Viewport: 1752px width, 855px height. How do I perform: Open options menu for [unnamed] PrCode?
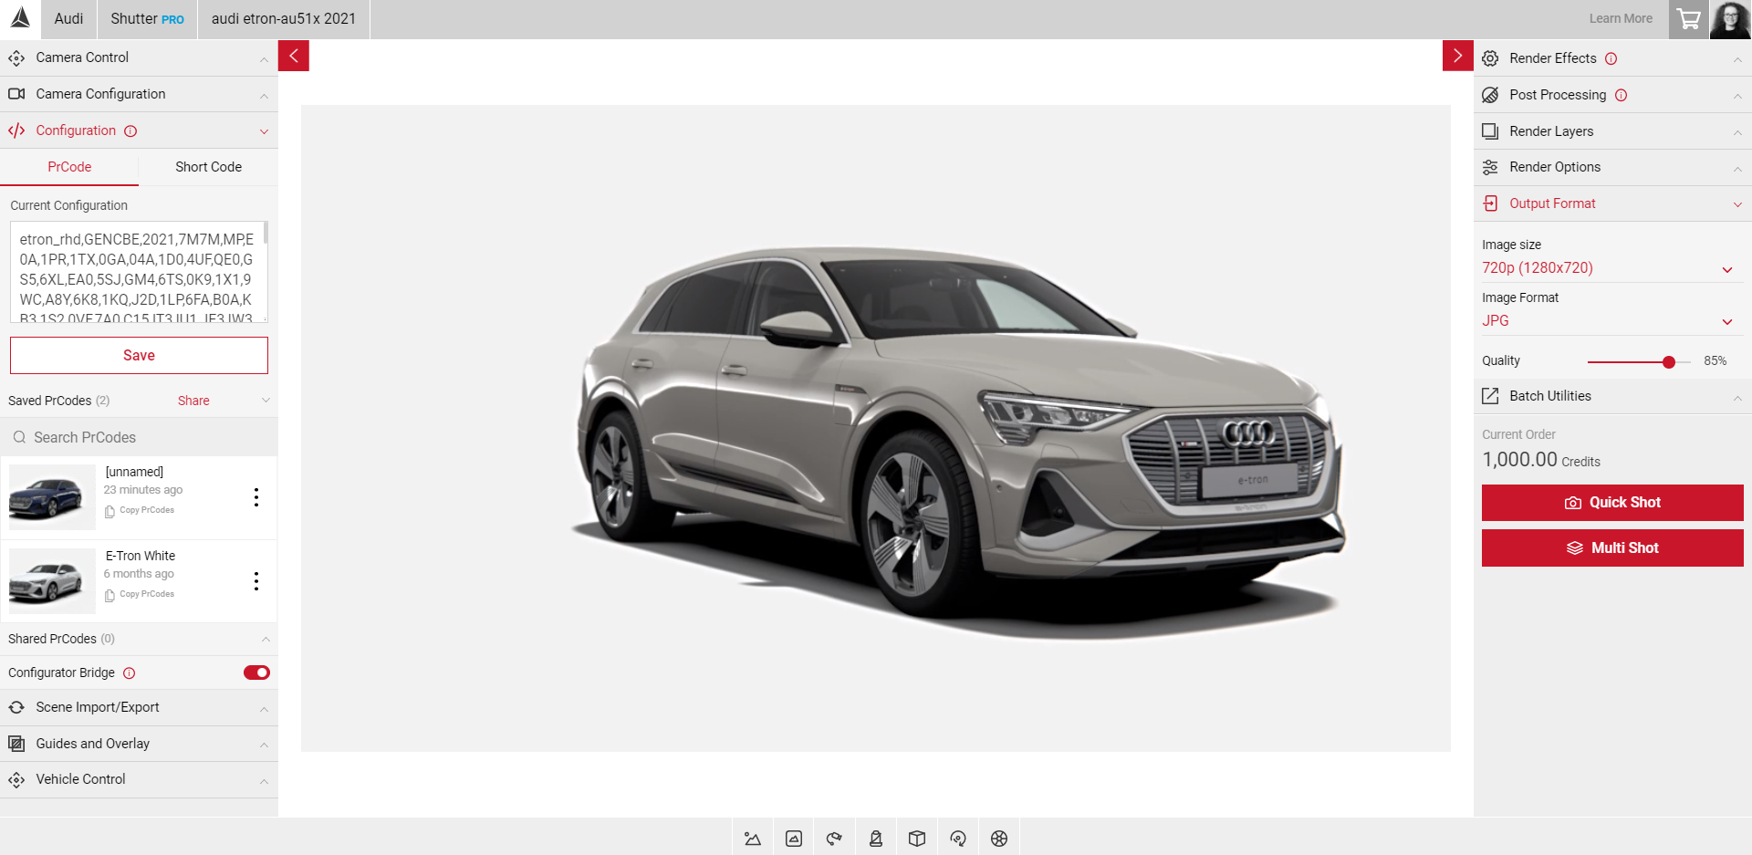point(256,497)
